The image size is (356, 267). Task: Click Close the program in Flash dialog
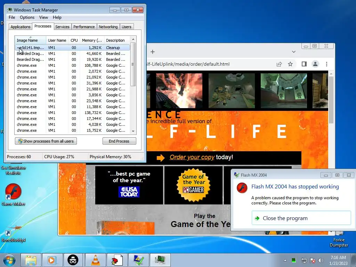pyautogui.click(x=301, y=218)
